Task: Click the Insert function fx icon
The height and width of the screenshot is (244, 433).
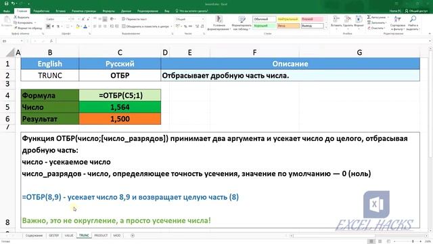Action: [x=51, y=41]
